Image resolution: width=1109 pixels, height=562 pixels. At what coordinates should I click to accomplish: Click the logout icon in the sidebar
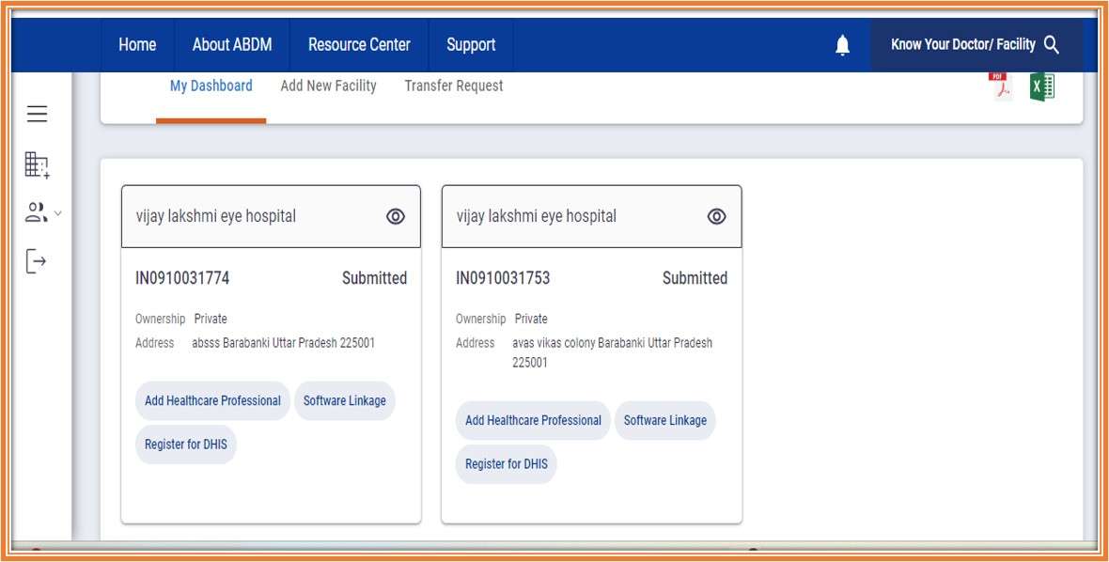36,260
